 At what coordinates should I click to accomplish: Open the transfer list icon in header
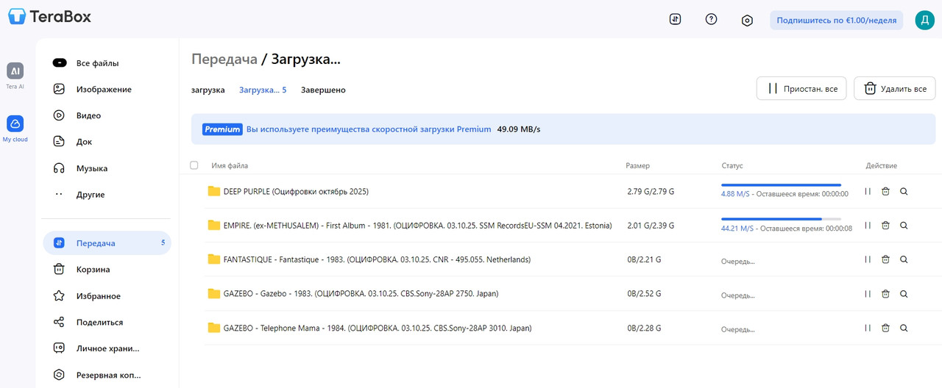coord(676,20)
